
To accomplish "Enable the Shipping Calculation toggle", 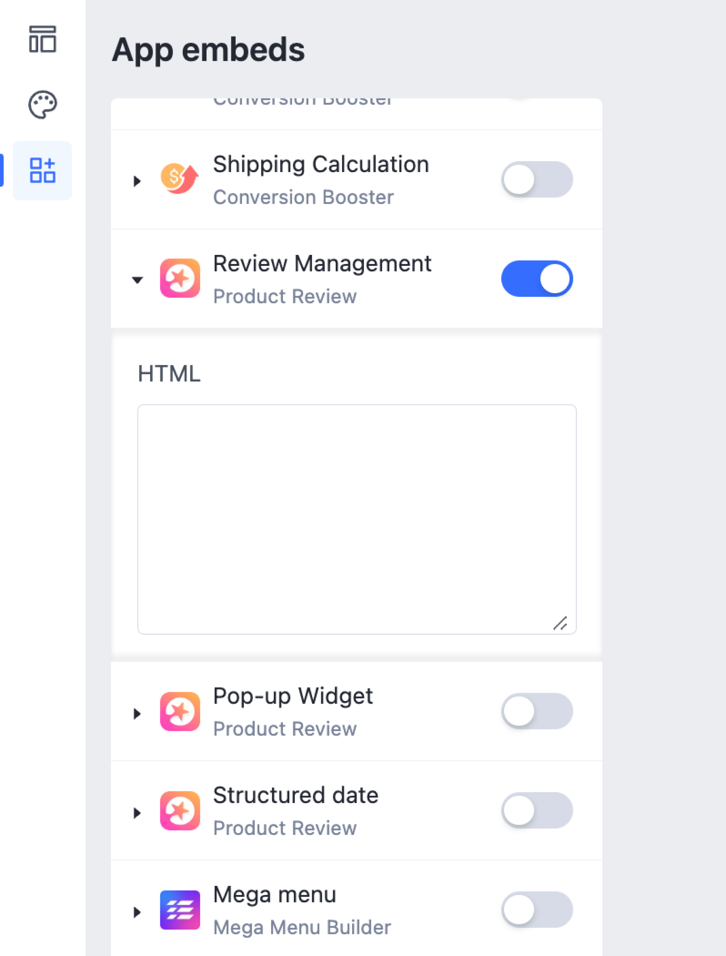I will tap(537, 180).
